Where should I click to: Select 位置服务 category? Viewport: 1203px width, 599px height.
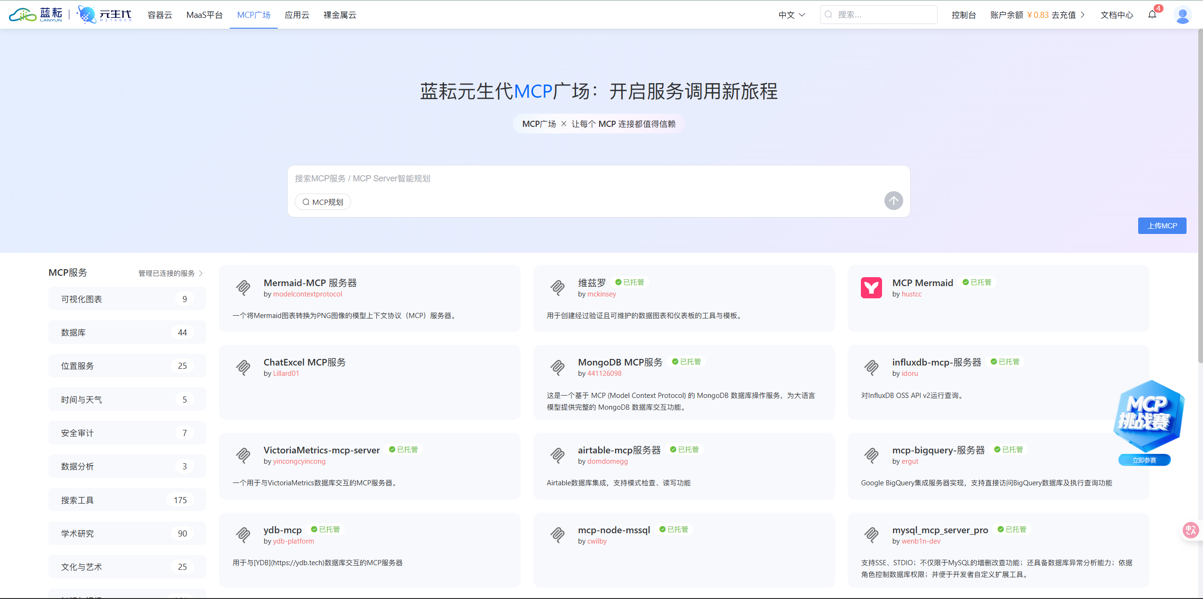127,366
